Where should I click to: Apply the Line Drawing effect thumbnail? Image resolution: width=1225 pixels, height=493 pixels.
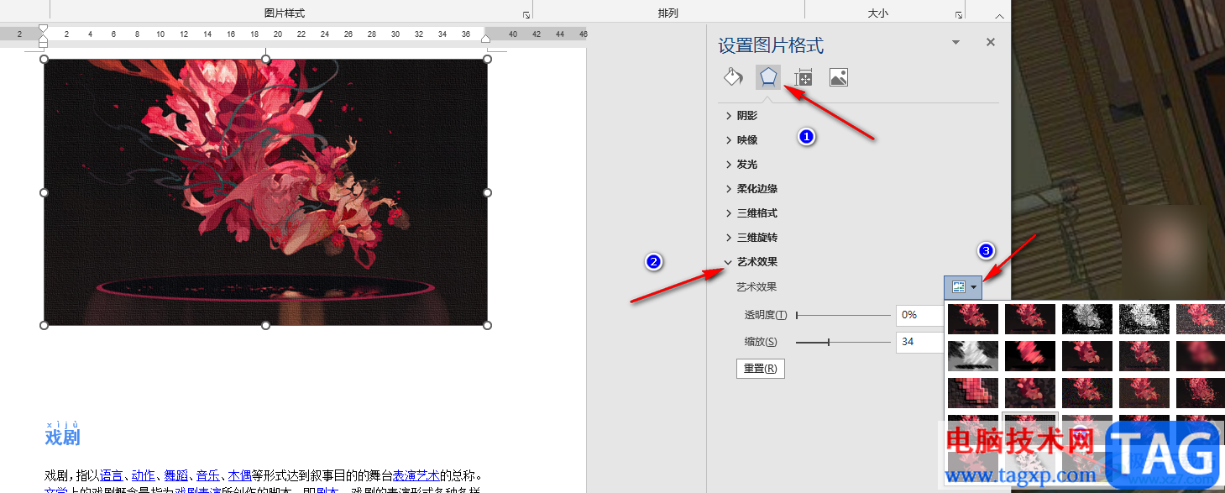(1201, 318)
